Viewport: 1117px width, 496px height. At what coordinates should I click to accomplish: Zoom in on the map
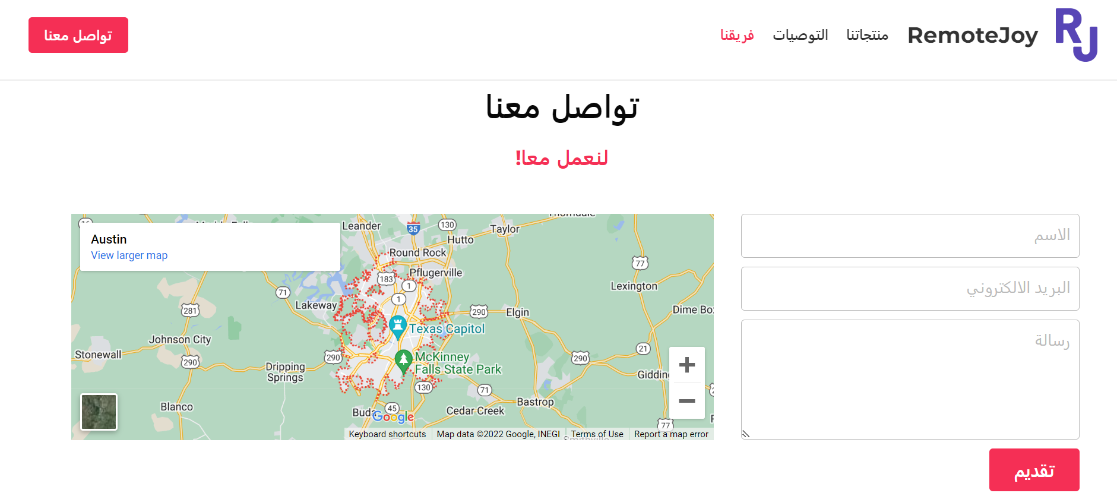[x=687, y=365]
